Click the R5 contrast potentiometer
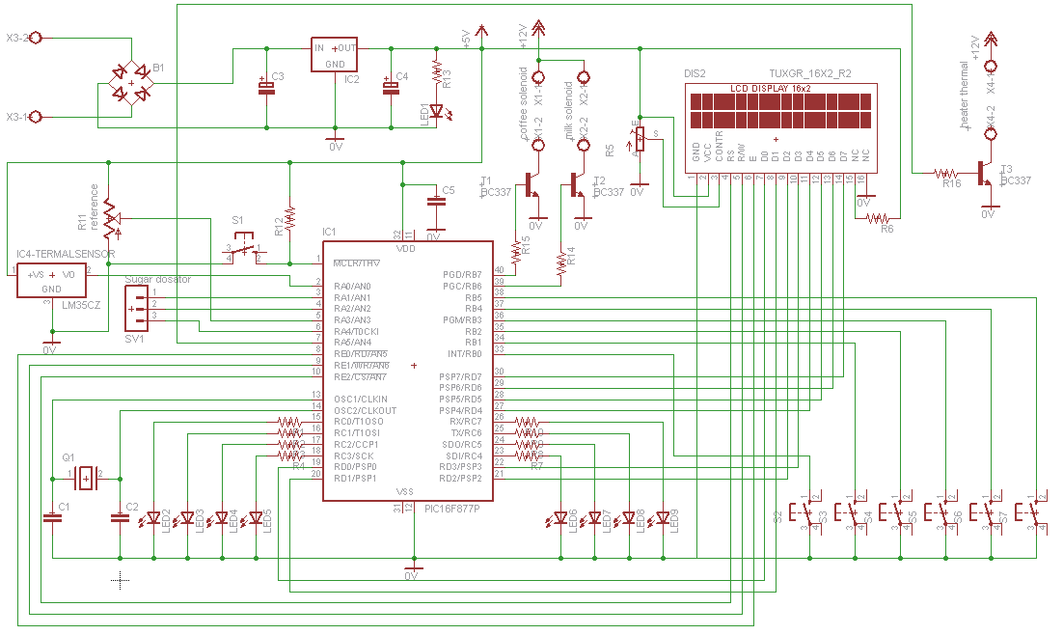This screenshot has width=1063, height=635. [638, 144]
